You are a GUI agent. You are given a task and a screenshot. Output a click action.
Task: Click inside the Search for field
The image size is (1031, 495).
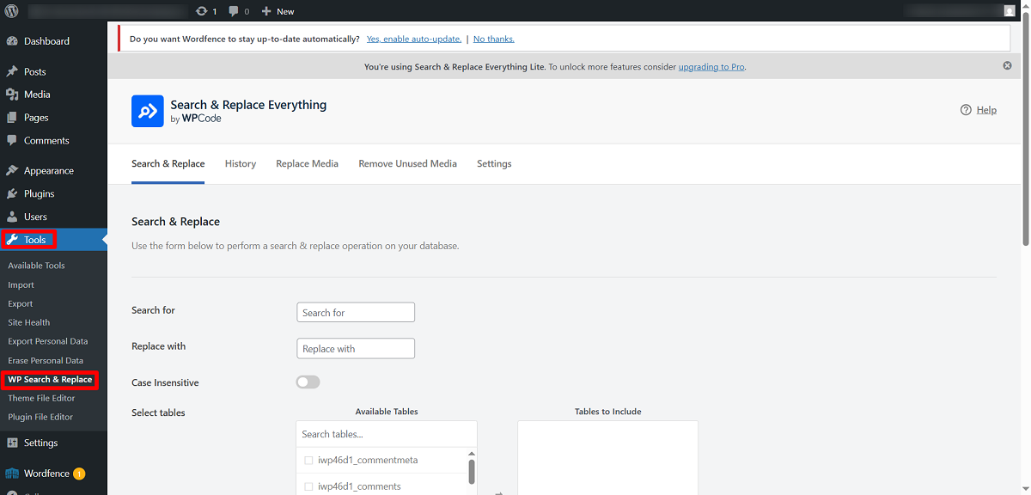pyautogui.click(x=355, y=311)
